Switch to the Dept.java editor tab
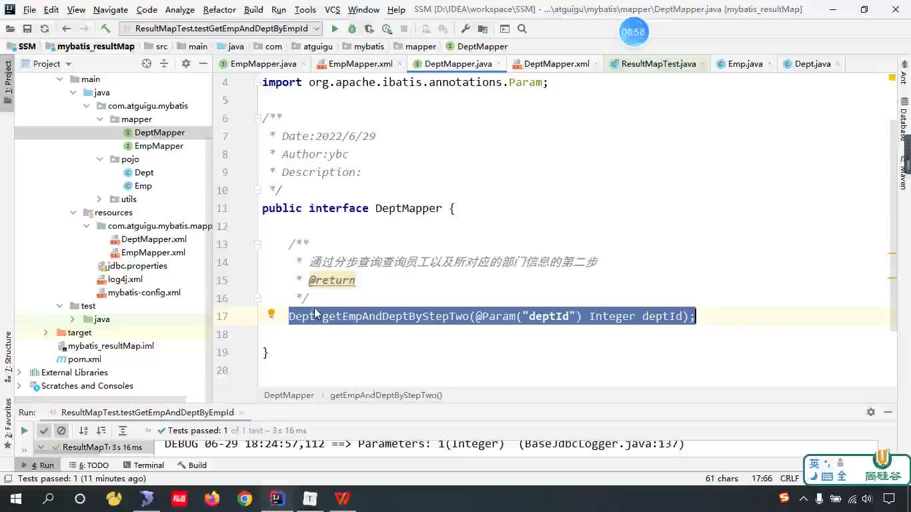 (x=812, y=64)
